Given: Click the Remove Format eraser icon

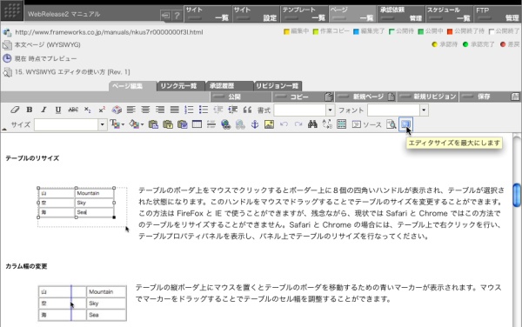Looking at the screenshot, I should coord(15,110).
